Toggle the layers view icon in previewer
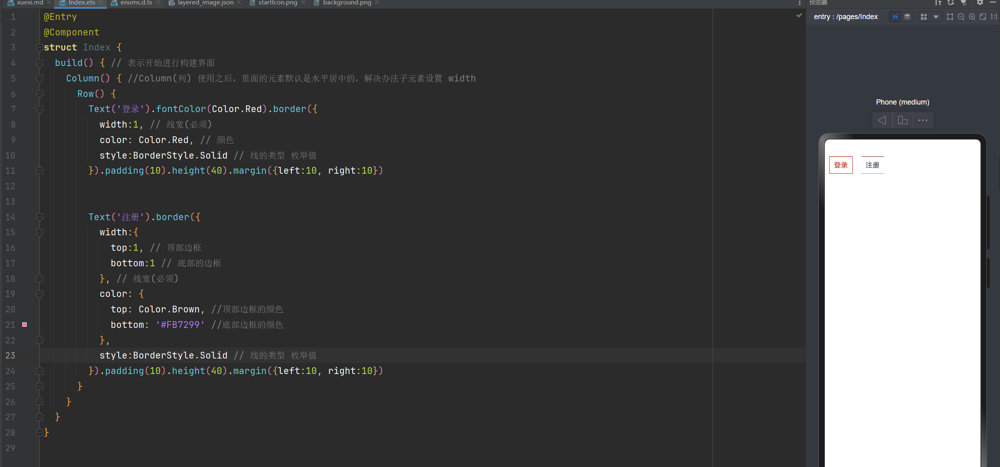Image resolution: width=1000 pixels, height=467 pixels. [x=907, y=17]
